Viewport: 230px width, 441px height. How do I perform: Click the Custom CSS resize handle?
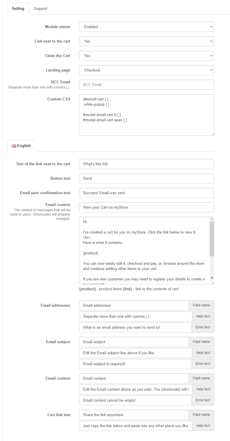click(212, 134)
